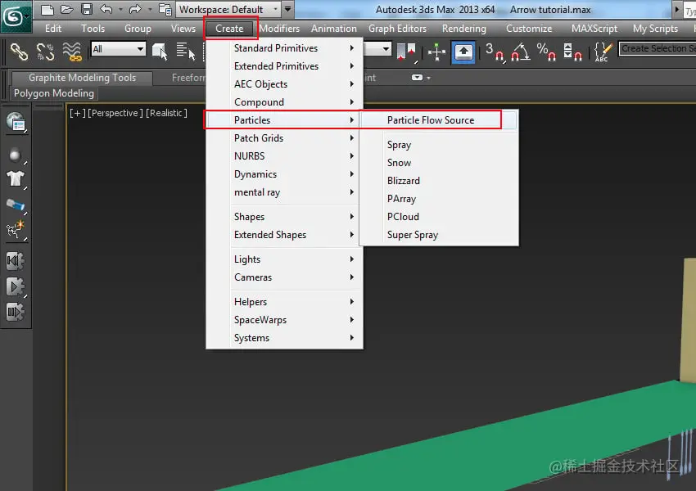Open the All selection filter dropdown
The image size is (696, 491).
coord(119,49)
